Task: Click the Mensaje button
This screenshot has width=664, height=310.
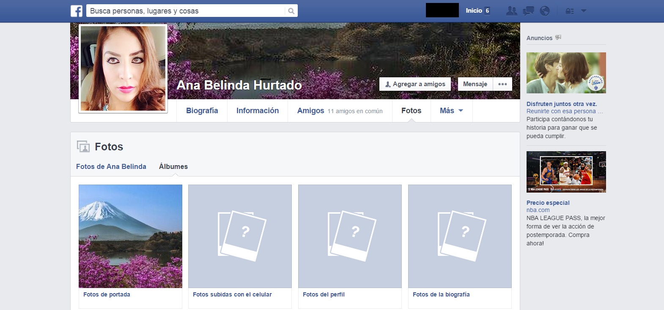Action: 475,84
